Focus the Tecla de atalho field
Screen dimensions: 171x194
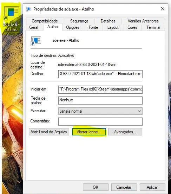point(100,100)
